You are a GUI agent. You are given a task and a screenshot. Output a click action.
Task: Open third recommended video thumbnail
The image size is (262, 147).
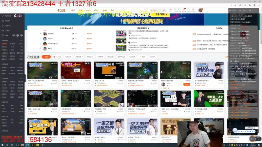click(121, 48)
